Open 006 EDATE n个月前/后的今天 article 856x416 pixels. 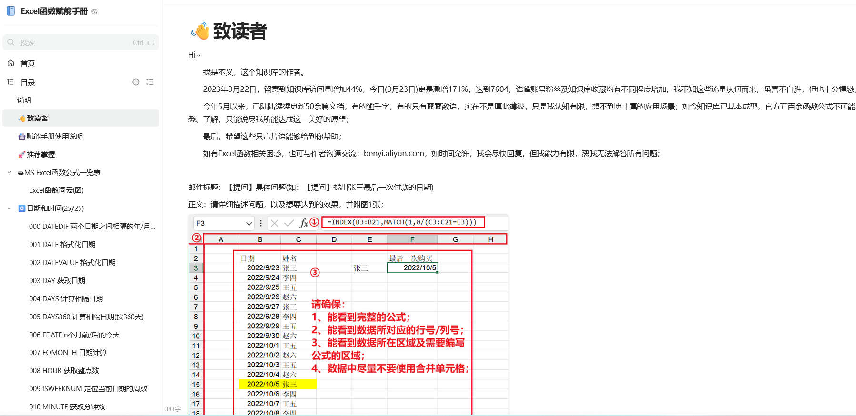(x=74, y=335)
